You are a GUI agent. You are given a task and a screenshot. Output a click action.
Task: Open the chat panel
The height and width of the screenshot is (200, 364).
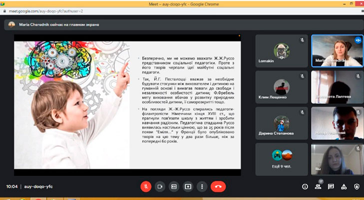331,186
